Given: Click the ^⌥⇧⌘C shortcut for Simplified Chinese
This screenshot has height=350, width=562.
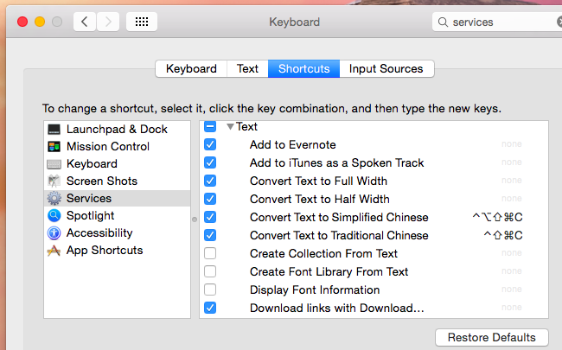Looking at the screenshot, I should (x=497, y=217).
